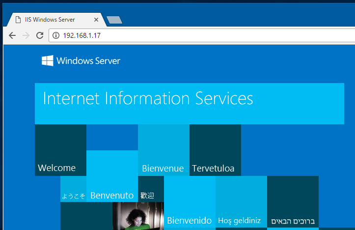Click the page icon on the tab
The height and width of the screenshot is (230, 355).
[x=18, y=20]
